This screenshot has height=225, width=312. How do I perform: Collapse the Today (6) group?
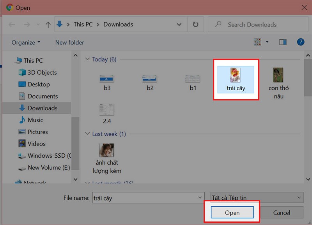tap(87, 59)
